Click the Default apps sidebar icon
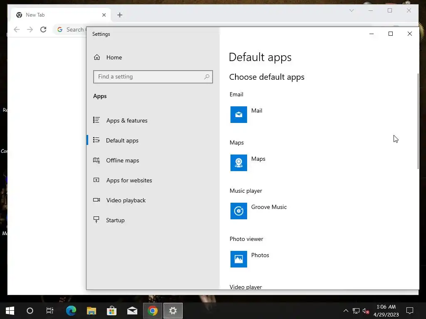 pos(97,140)
